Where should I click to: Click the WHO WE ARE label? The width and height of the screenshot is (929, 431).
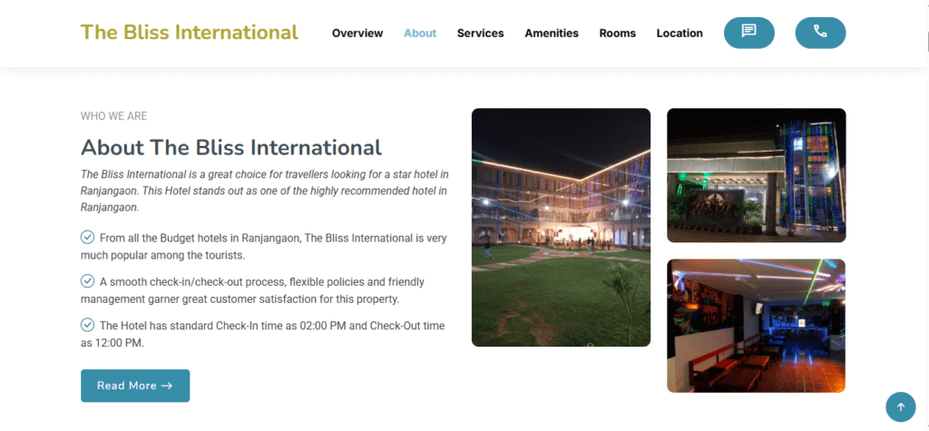pyautogui.click(x=113, y=116)
